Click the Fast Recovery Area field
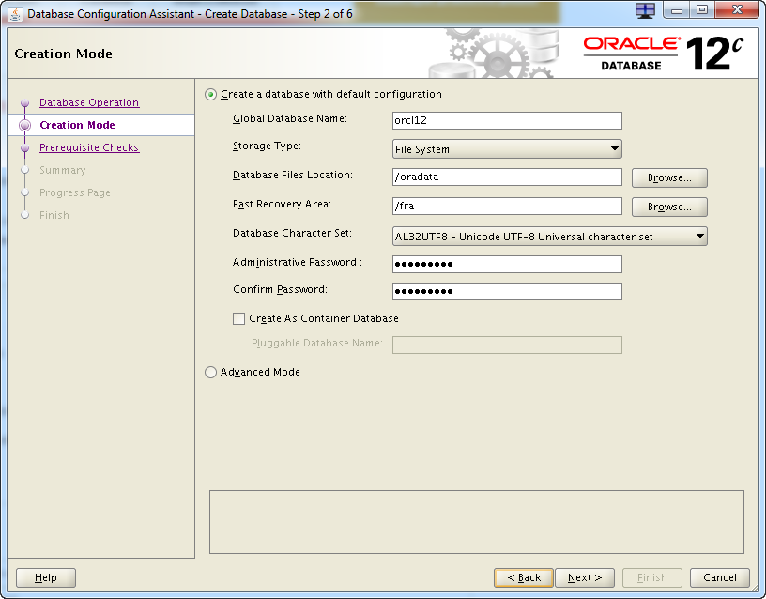Viewport: 766px width, 599px height. pyautogui.click(x=507, y=207)
